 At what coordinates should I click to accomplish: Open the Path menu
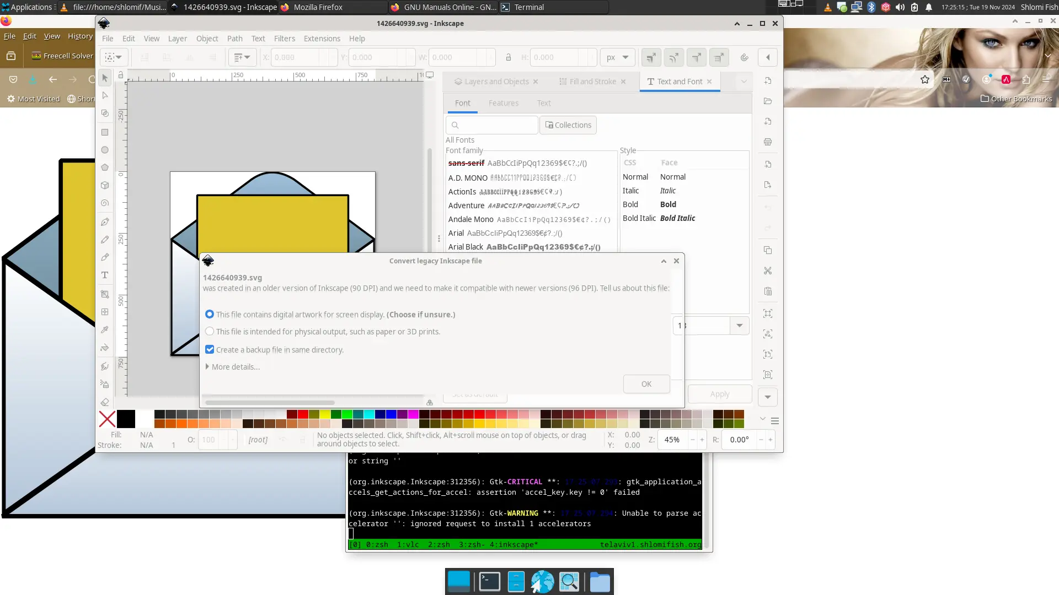(x=234, y=39)
